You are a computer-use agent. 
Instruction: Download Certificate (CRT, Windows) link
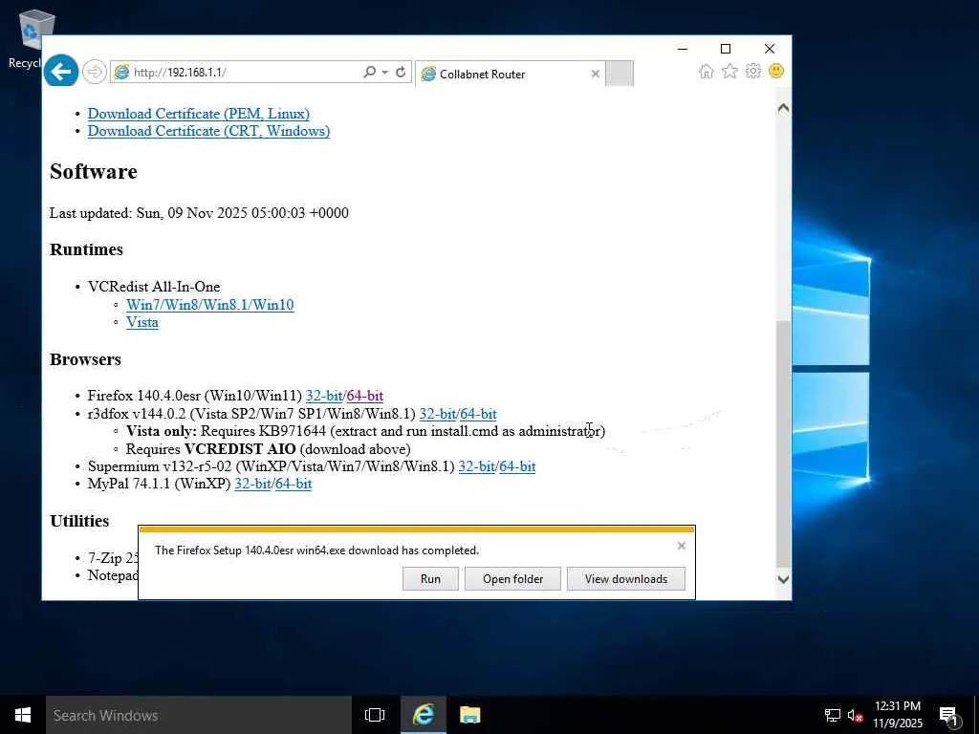[x=208, y=131]
